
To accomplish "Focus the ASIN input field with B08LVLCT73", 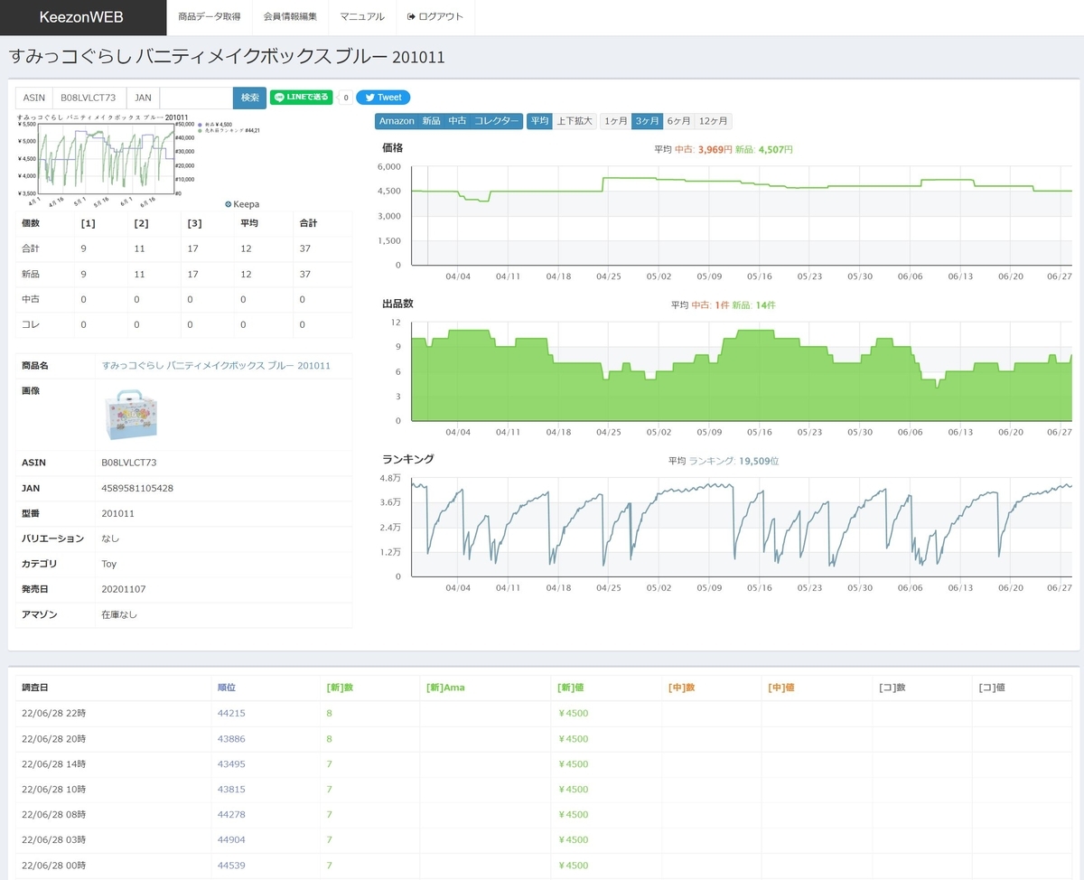I will [89, 98].
